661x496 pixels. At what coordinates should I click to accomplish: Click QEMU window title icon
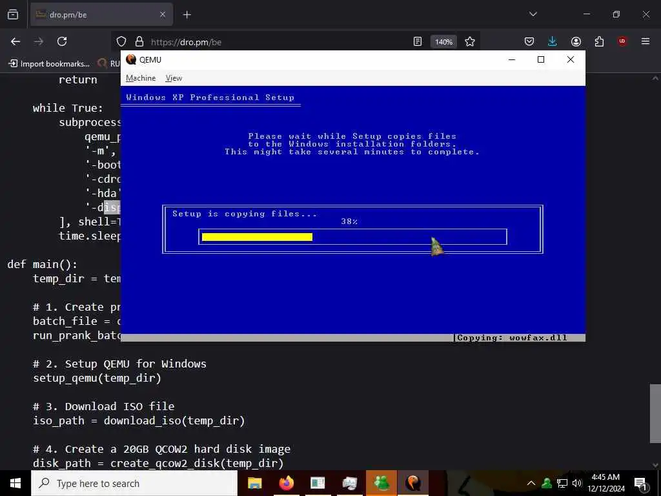click(x=131, y=59)
